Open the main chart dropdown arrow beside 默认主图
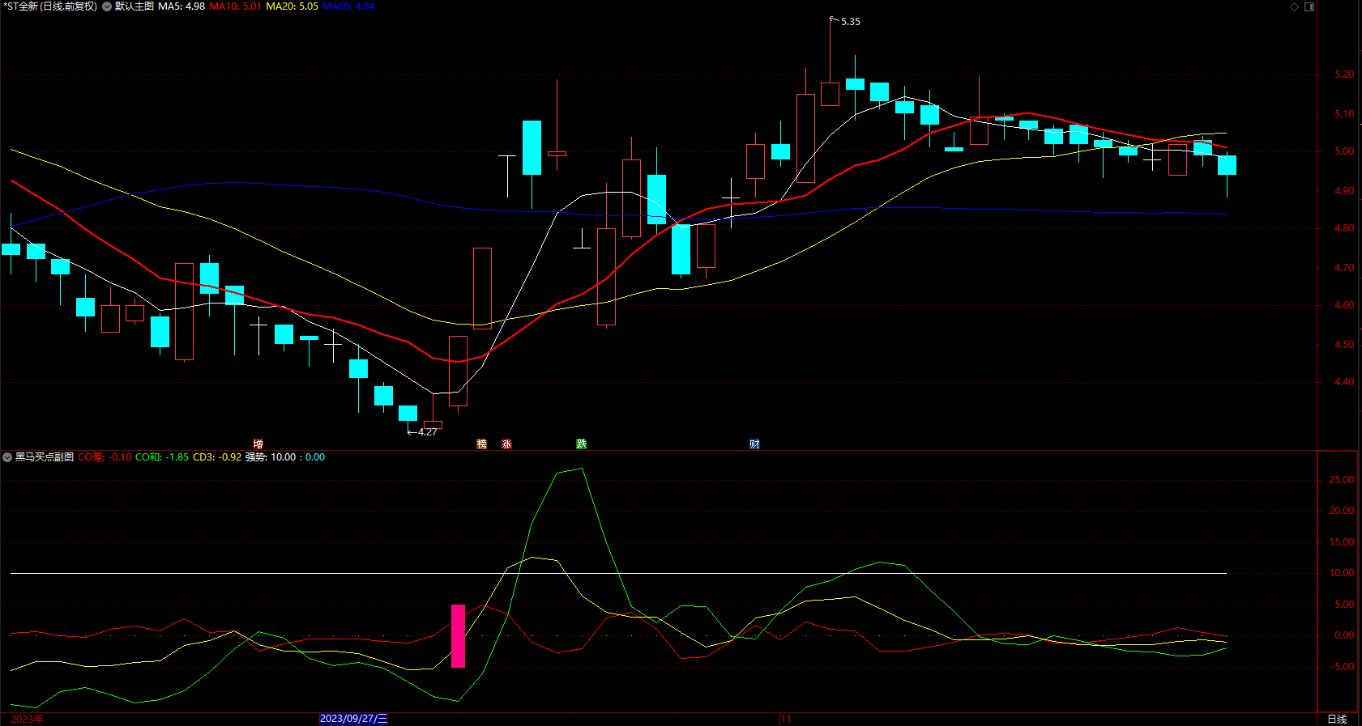 pyautogui.click(x=107, y=6)
